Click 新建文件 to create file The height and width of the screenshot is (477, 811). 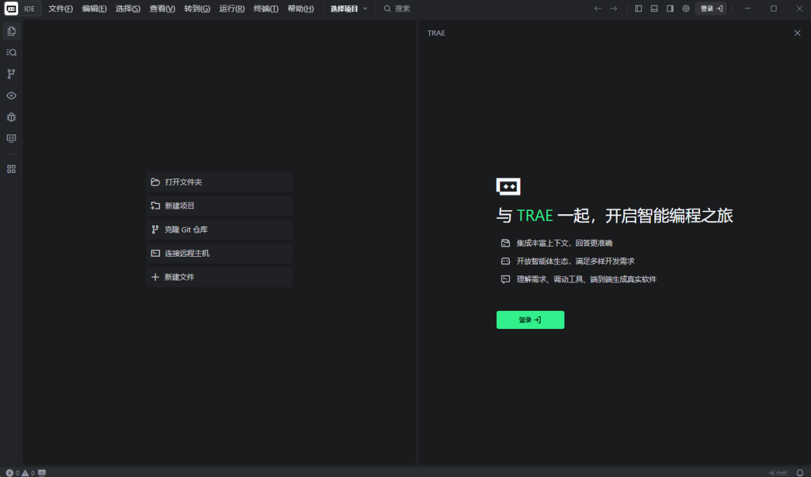coord(220,277)
